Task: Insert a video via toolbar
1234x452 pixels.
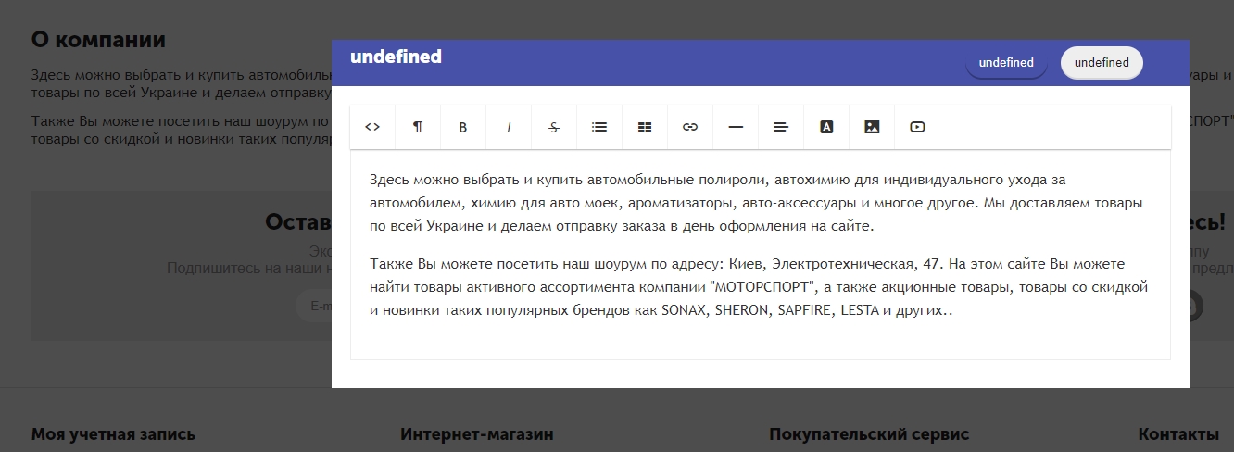Action: 917,127
